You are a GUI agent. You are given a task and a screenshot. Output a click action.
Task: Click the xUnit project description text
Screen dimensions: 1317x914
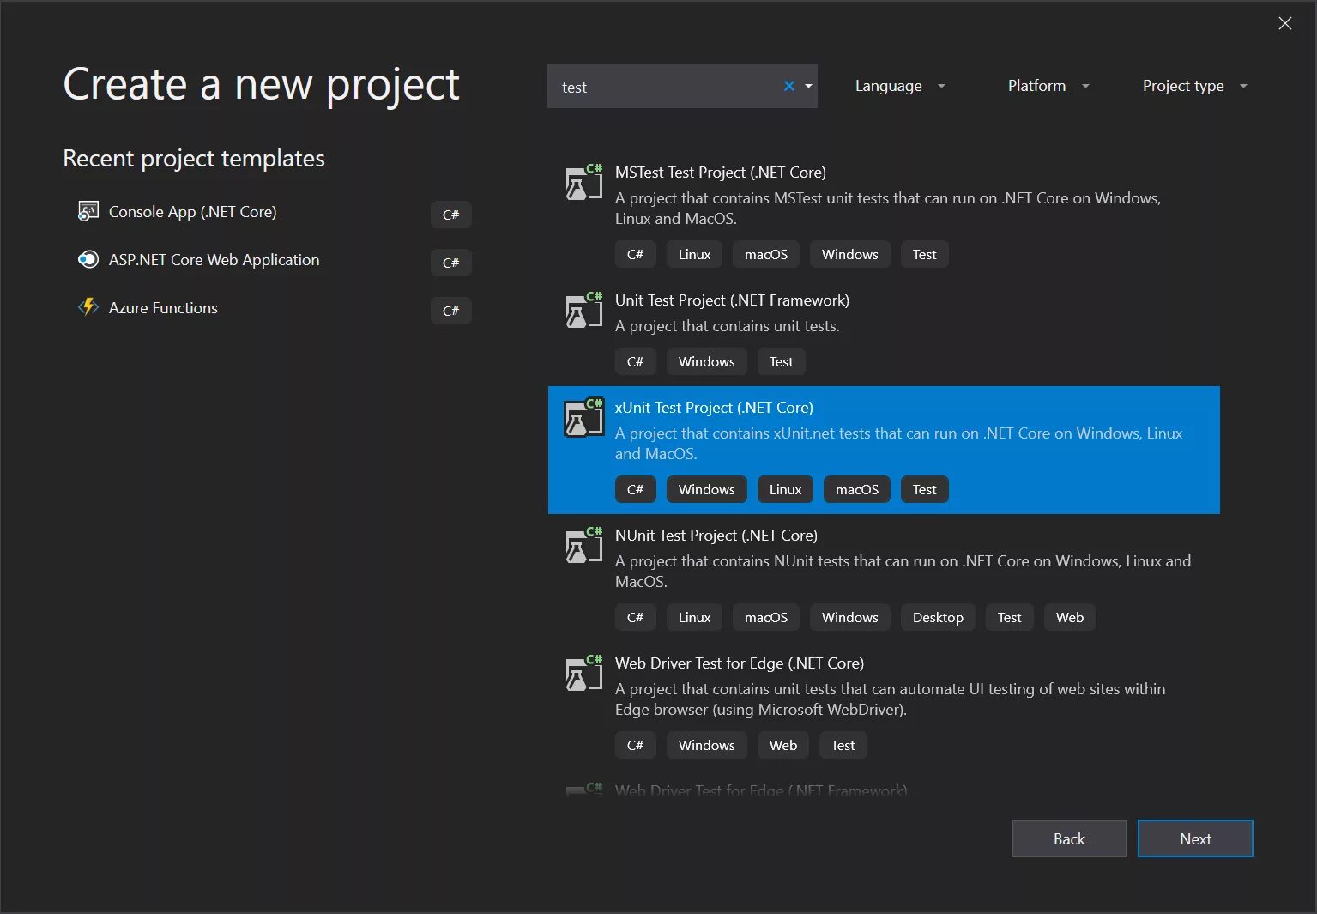pyautogui.click(x=898, y=444)
